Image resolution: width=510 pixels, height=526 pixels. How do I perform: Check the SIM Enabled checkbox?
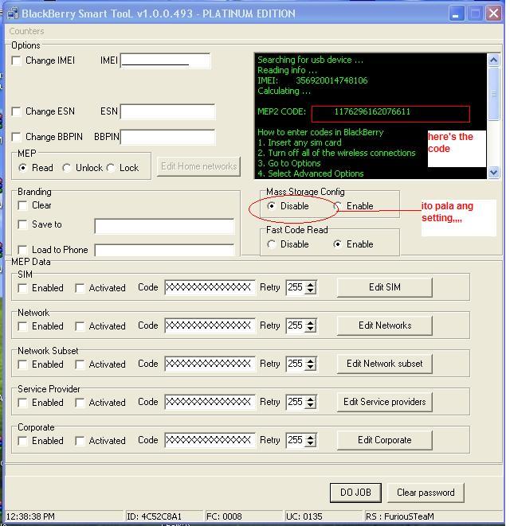(x=22, y=288)
